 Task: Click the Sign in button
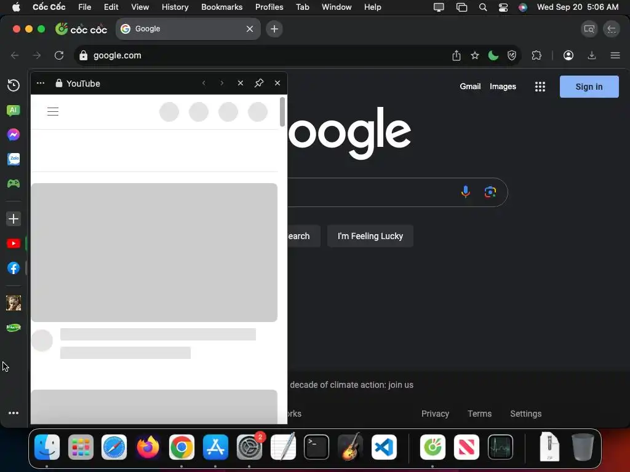pos(589,87)
